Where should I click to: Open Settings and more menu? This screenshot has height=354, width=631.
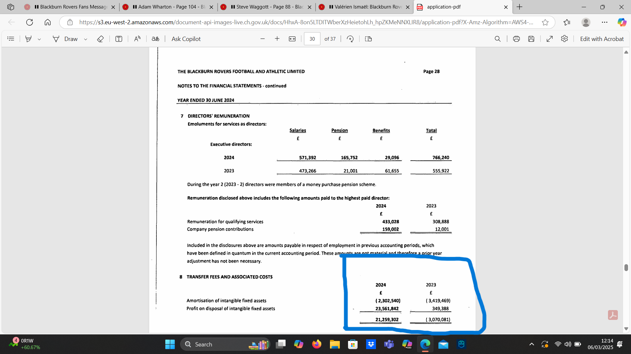[x=605, y=22]
